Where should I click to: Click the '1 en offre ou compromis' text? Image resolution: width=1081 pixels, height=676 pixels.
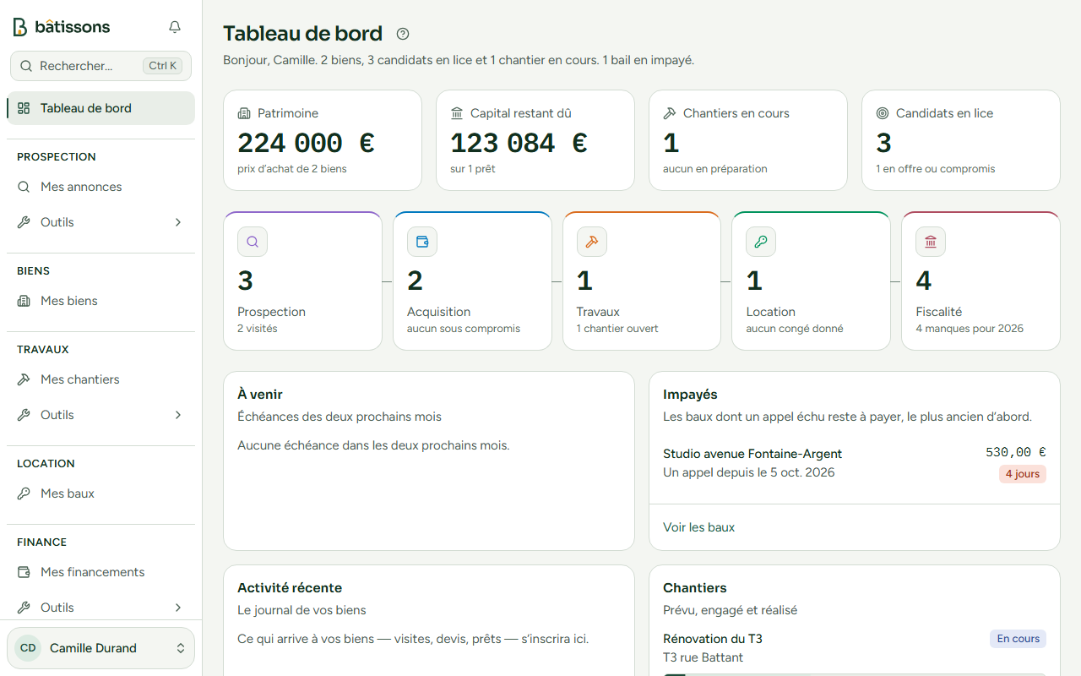click(x=936, y=169)
